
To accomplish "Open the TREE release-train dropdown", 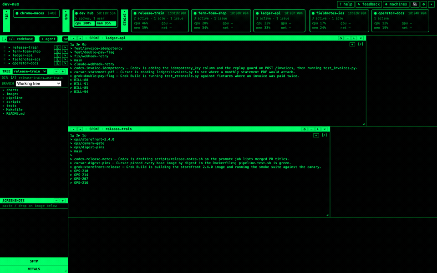I will (x=30, y=71).
